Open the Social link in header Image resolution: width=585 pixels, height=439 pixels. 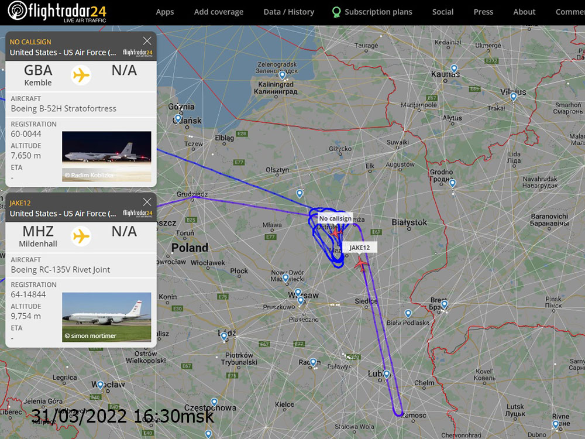[443, 12]
